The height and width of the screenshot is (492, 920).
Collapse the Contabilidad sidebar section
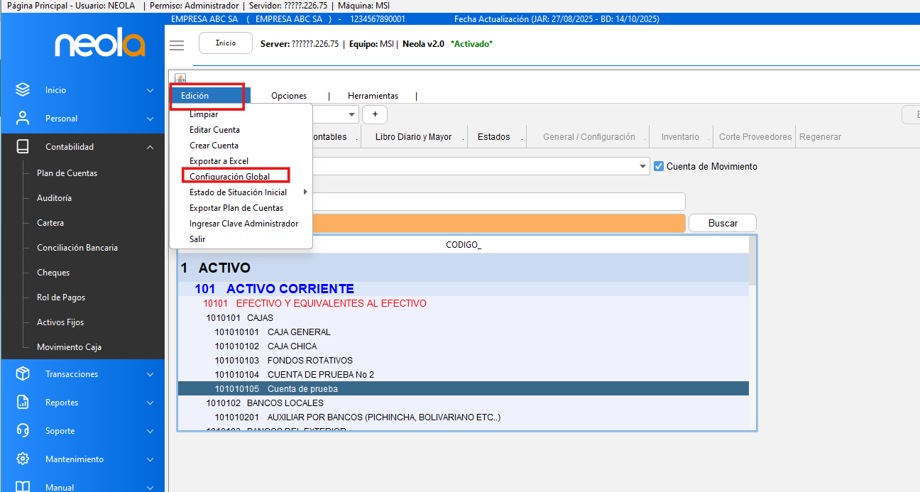150,147
